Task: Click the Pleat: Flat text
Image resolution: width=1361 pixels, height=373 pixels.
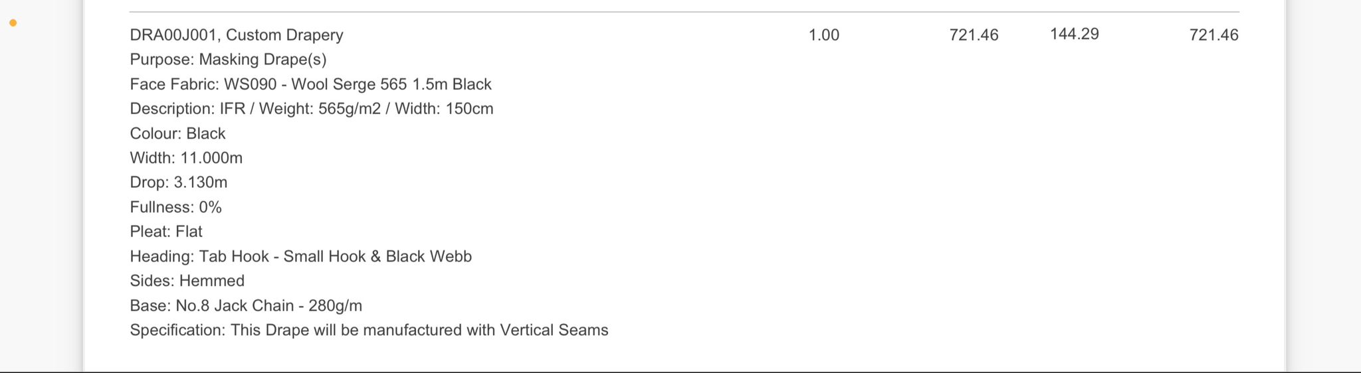Action: click(166, 232)
